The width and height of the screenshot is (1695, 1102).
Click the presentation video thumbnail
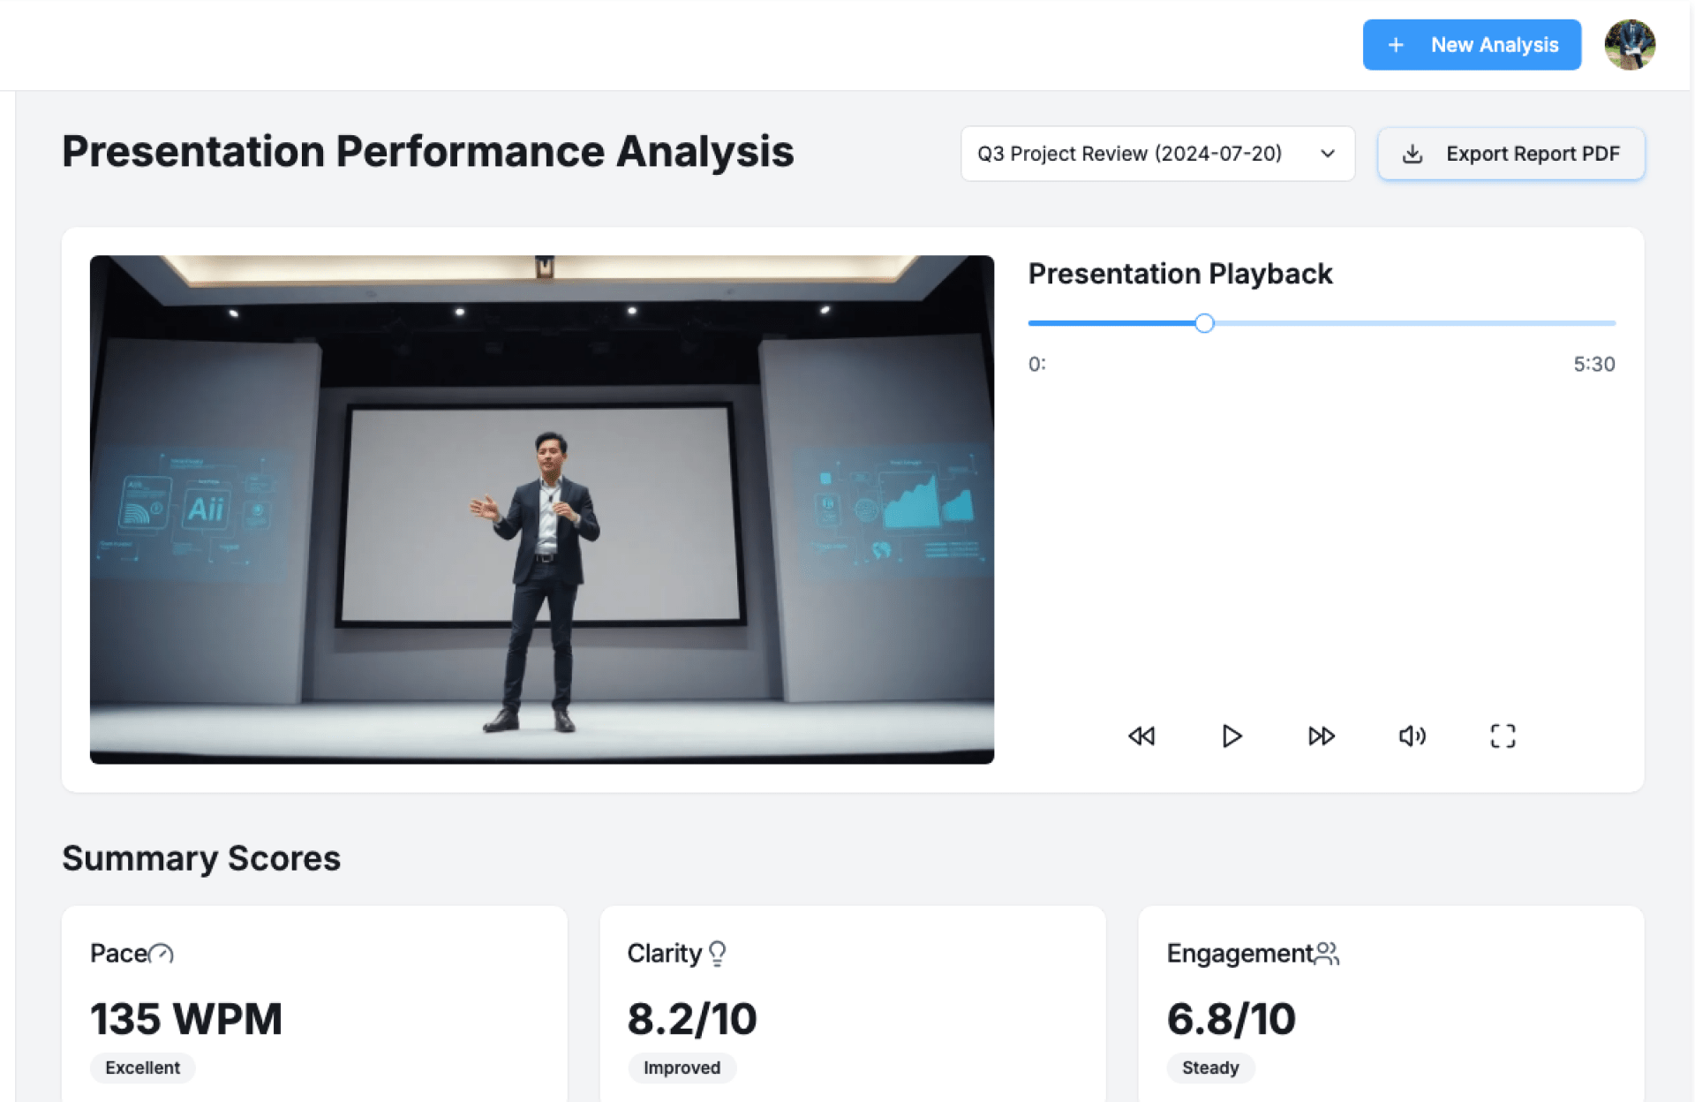tap(541, 509)
